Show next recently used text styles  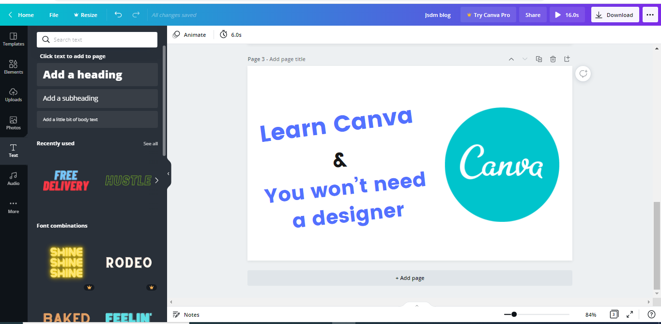tap(156, 181)
